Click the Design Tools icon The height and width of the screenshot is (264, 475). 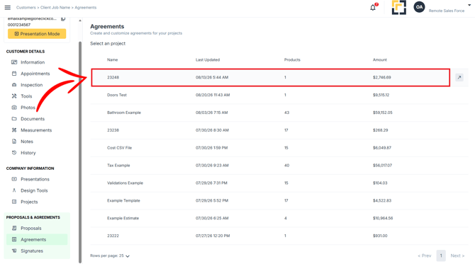click(x=14, y=190)
